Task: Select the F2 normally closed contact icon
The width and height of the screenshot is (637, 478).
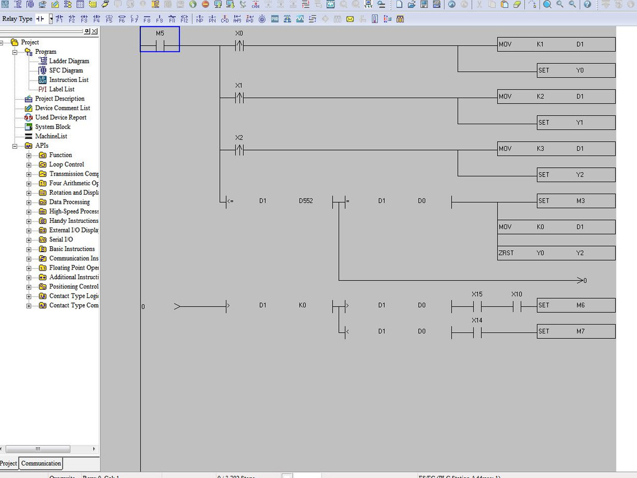Action: pyautogui.click(x=72, y=19)
